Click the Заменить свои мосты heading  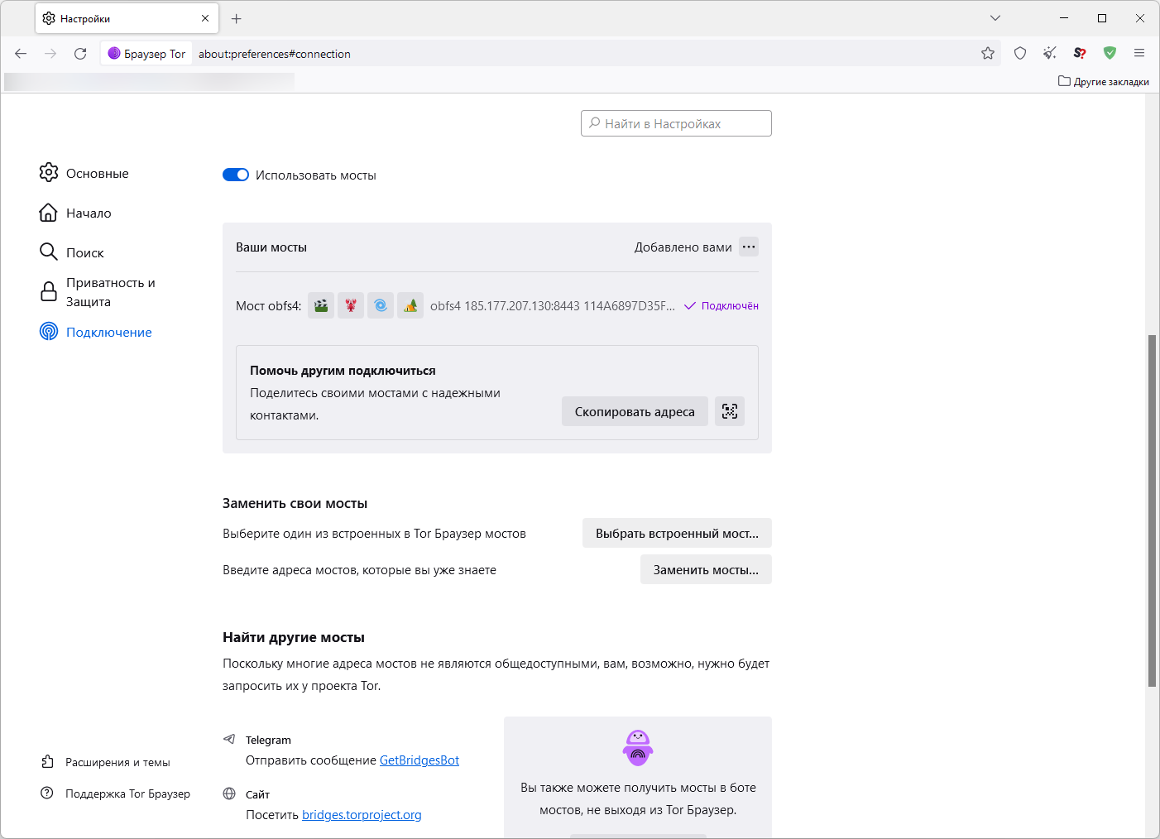(x=295, y=503)
